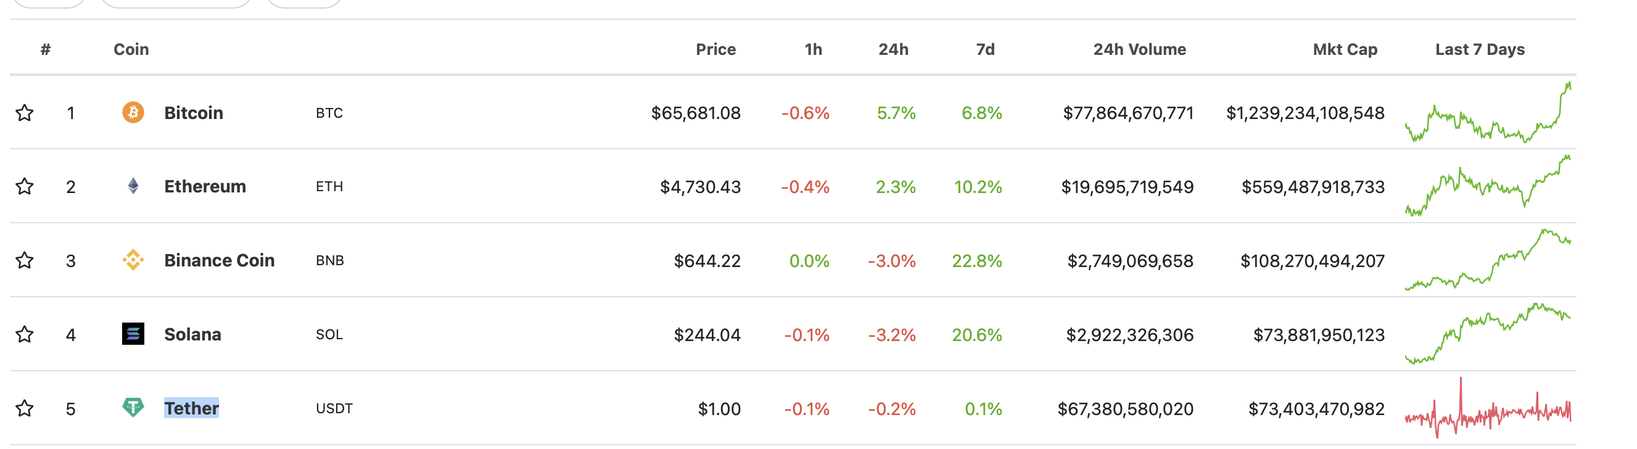The image size is (1637, 449).
Task: Toggle the star next to Ethereum
Action: tap(25, 186)
